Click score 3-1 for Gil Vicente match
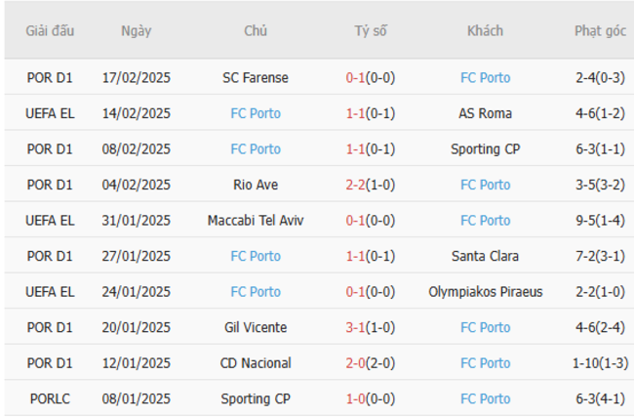The height and width of the screenshot is (417, 634). pos(356,327)
